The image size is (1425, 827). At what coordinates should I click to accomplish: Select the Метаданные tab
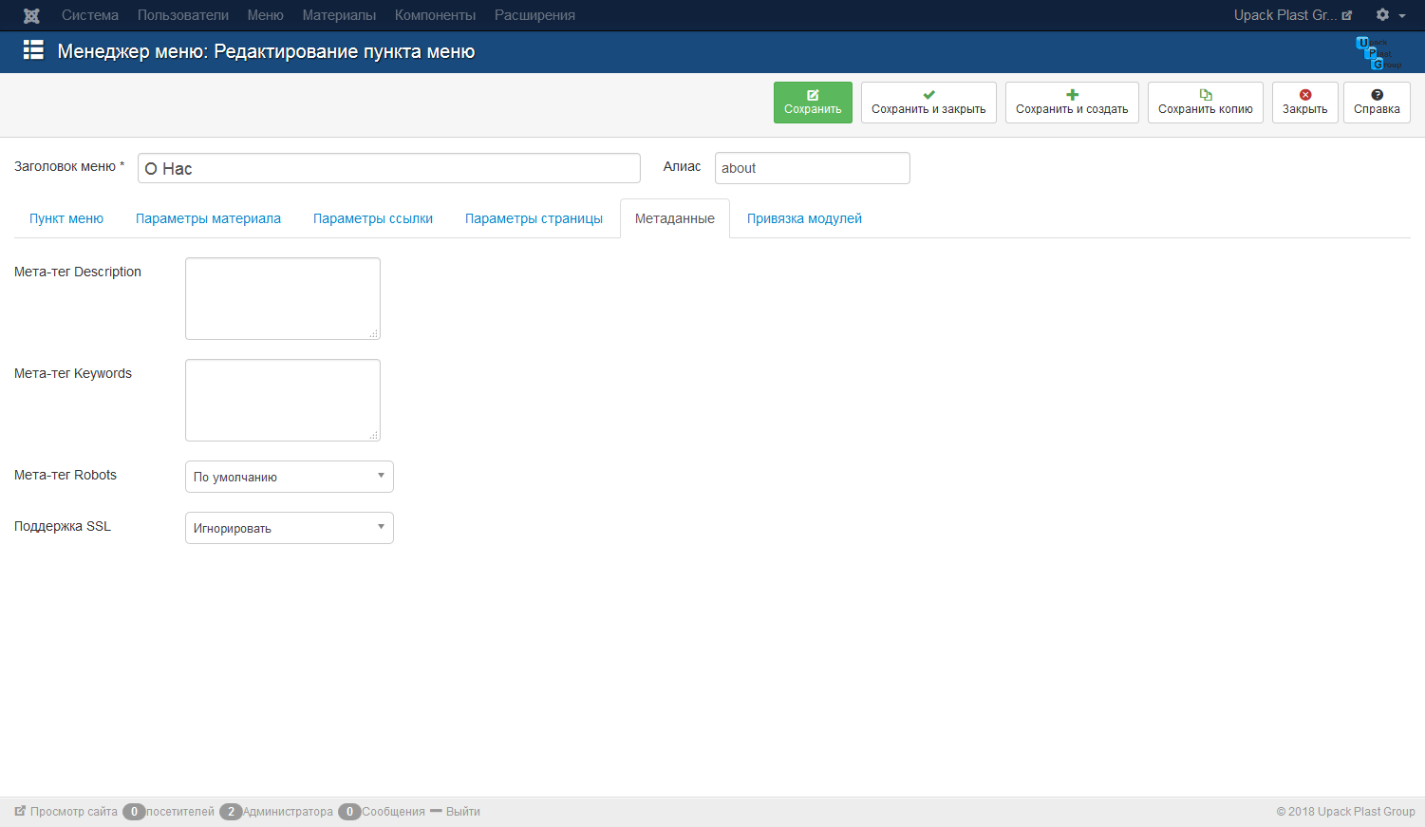(x=675, y=218)
